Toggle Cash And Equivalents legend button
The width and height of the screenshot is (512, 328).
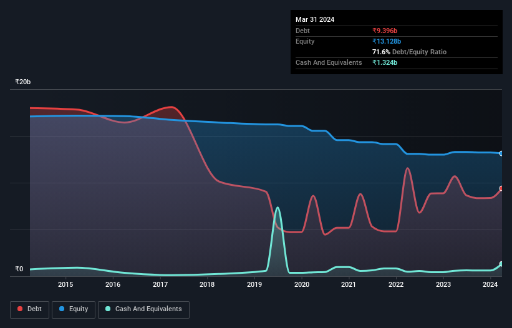[x=143, y=309]
